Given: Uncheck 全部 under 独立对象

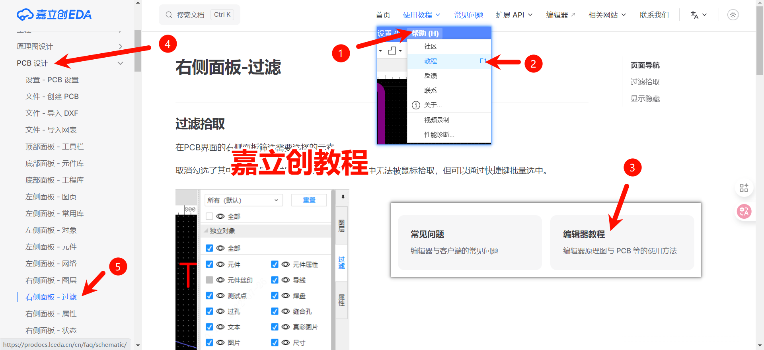Looking at the screenshot, I should coord(209,248).
